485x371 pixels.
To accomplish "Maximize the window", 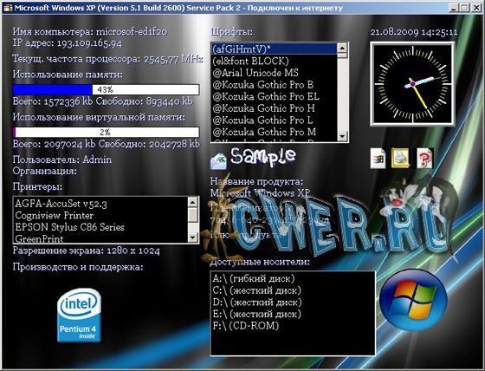I will click(464, 8).
